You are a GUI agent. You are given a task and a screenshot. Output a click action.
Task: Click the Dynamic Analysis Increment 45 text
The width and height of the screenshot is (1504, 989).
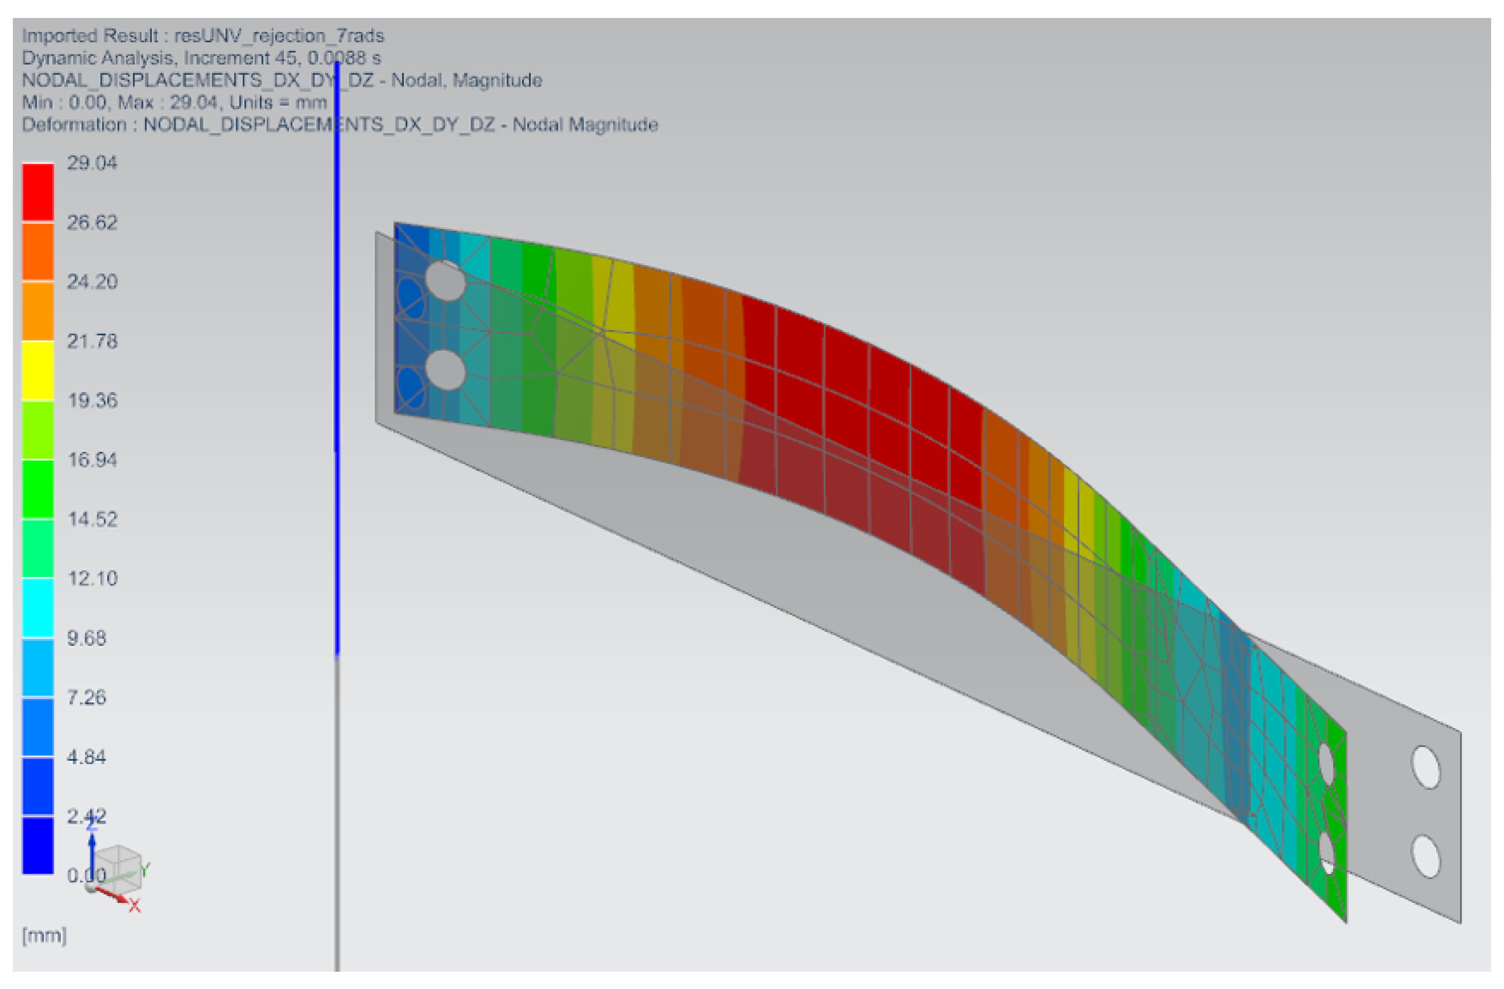coord(201,58)
